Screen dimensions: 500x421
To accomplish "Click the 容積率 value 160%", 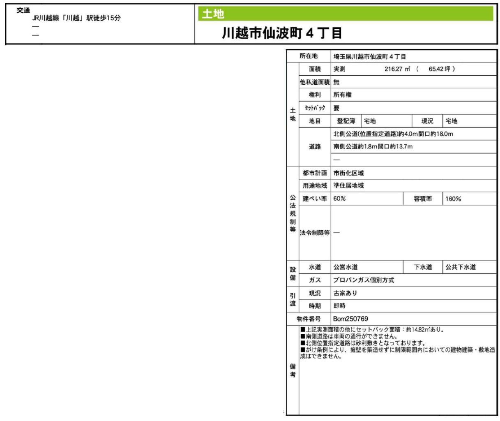I will pyautogui.click(x=453, y=199).
